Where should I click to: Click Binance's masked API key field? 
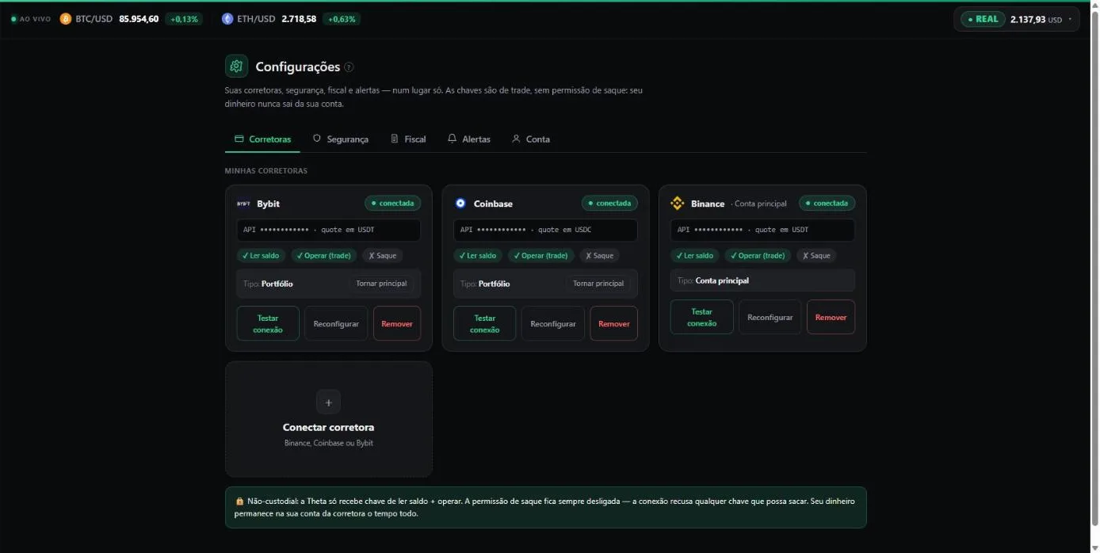coord(762,230)
